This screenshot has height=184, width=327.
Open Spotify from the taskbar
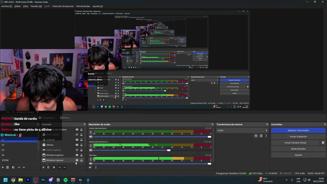[x=65, y=180]
